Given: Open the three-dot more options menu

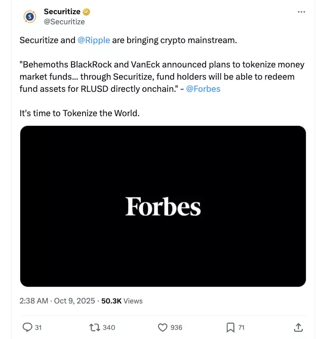Looking at the screenshot, I should pos(302,12).
